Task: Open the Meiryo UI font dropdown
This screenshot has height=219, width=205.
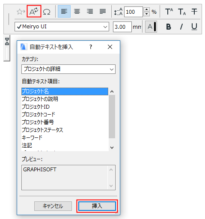Action: point(62,27)
